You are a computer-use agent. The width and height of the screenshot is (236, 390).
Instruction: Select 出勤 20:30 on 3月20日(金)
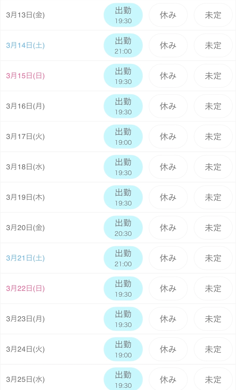[123, 228]
